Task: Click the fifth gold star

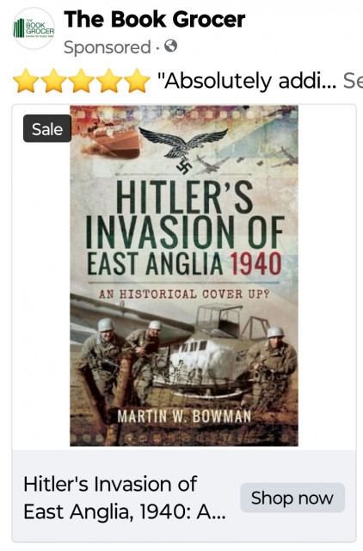Action: tap(137, 81)
